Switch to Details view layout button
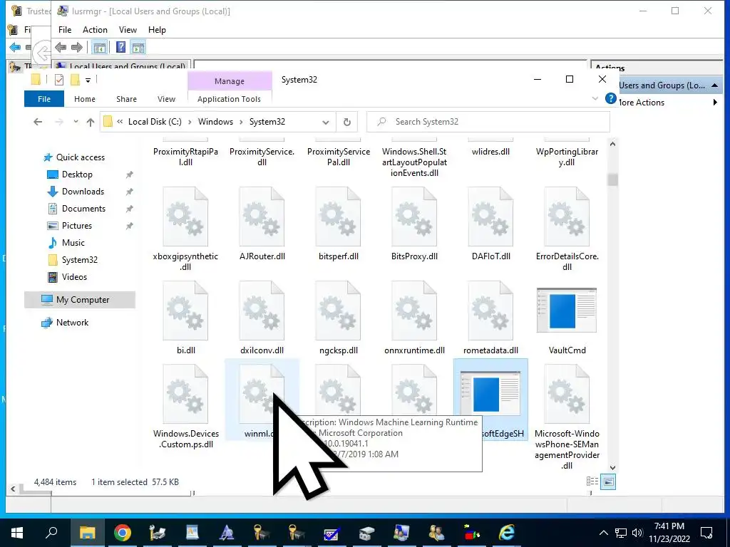Viewport: 730px width, 547px height. pyautogui.click(x=592, y=481)
